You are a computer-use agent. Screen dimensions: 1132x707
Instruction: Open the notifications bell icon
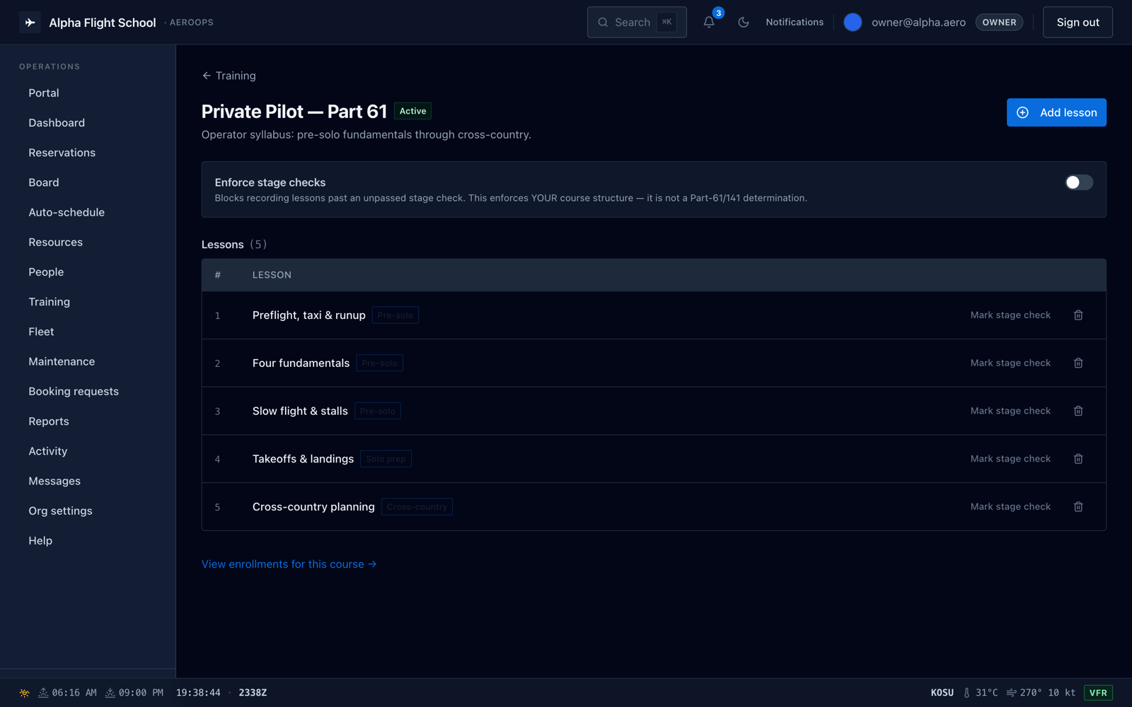(709, 22)
